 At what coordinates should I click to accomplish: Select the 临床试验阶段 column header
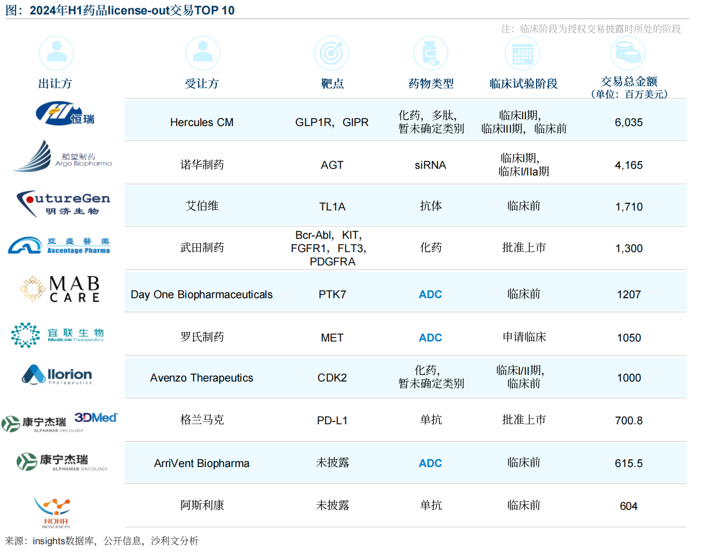pyautogui.click(x=524, y=84)
